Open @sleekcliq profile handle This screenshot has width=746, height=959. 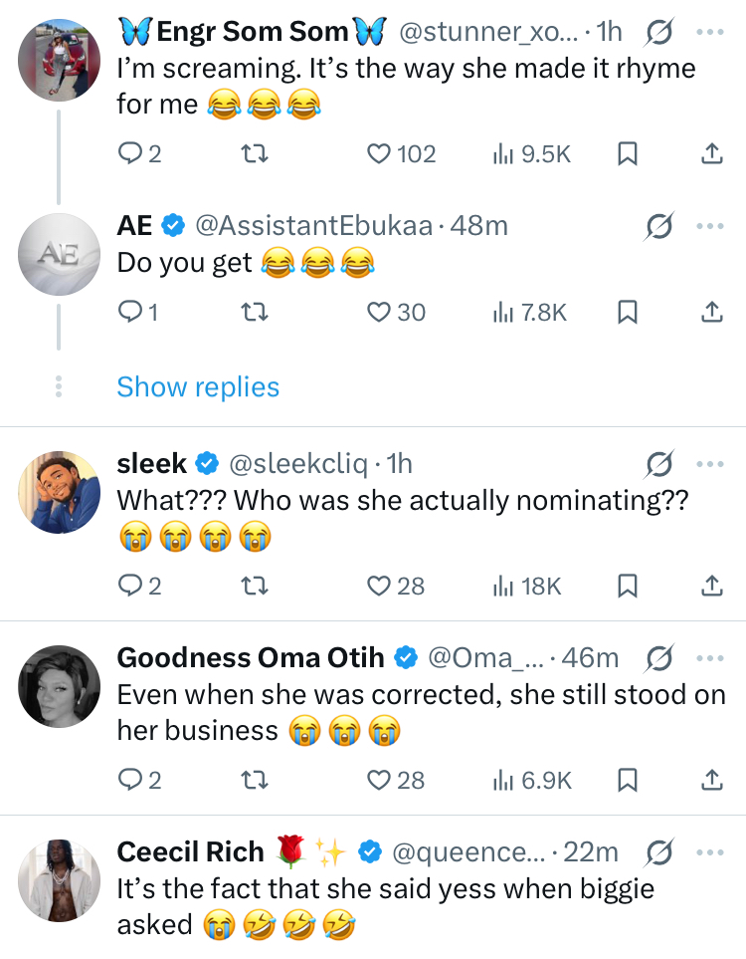coord(298,464)
